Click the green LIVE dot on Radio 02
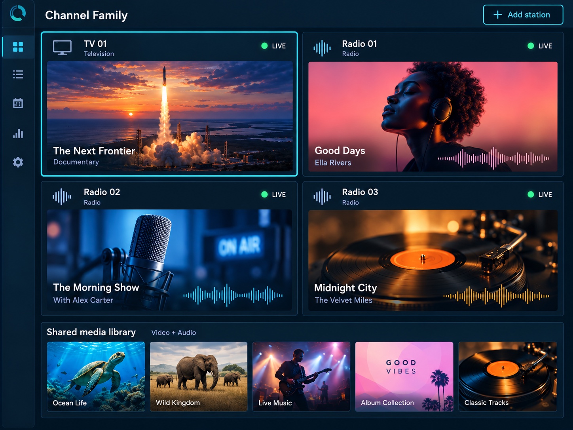 [x=264, y=194]
